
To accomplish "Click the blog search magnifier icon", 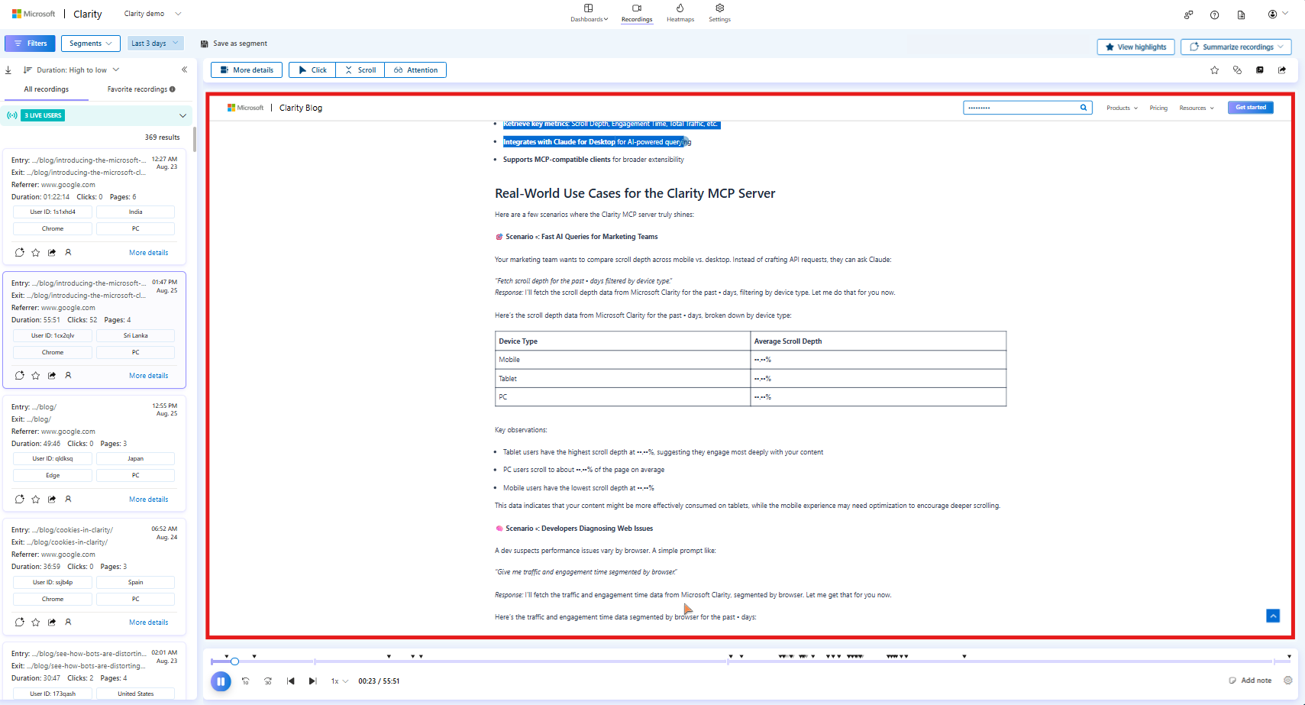I will coord(1084,108).
